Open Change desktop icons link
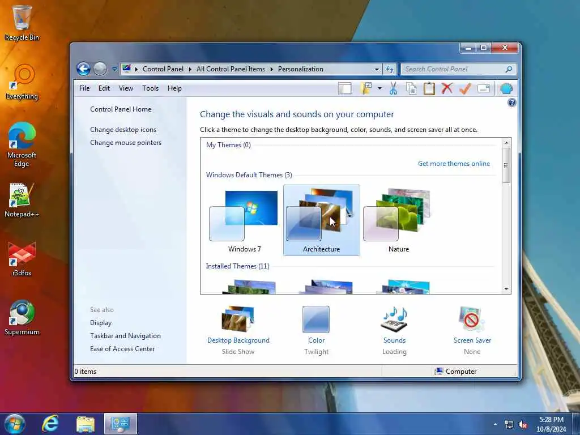 pos(123,130)
